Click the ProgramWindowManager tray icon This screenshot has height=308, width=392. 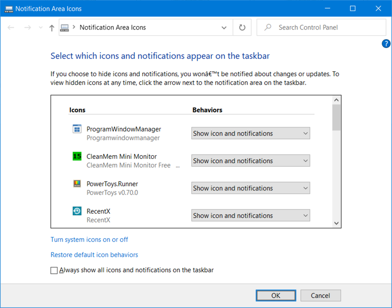point(77,129)
